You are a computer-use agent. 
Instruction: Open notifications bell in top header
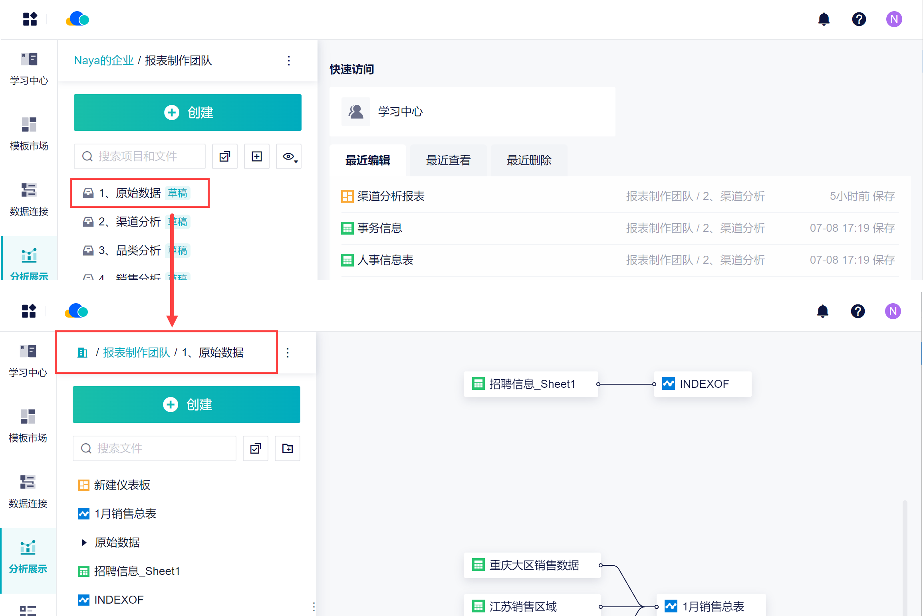(x=824, y=19)
